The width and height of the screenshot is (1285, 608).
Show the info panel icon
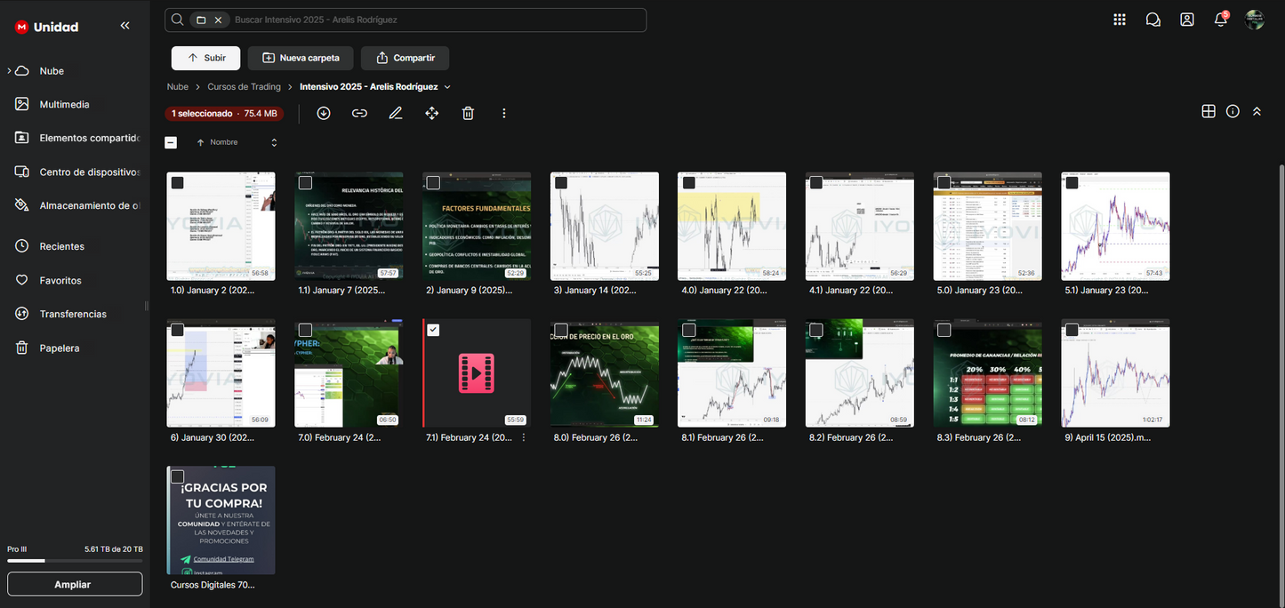coord(1233,111)
